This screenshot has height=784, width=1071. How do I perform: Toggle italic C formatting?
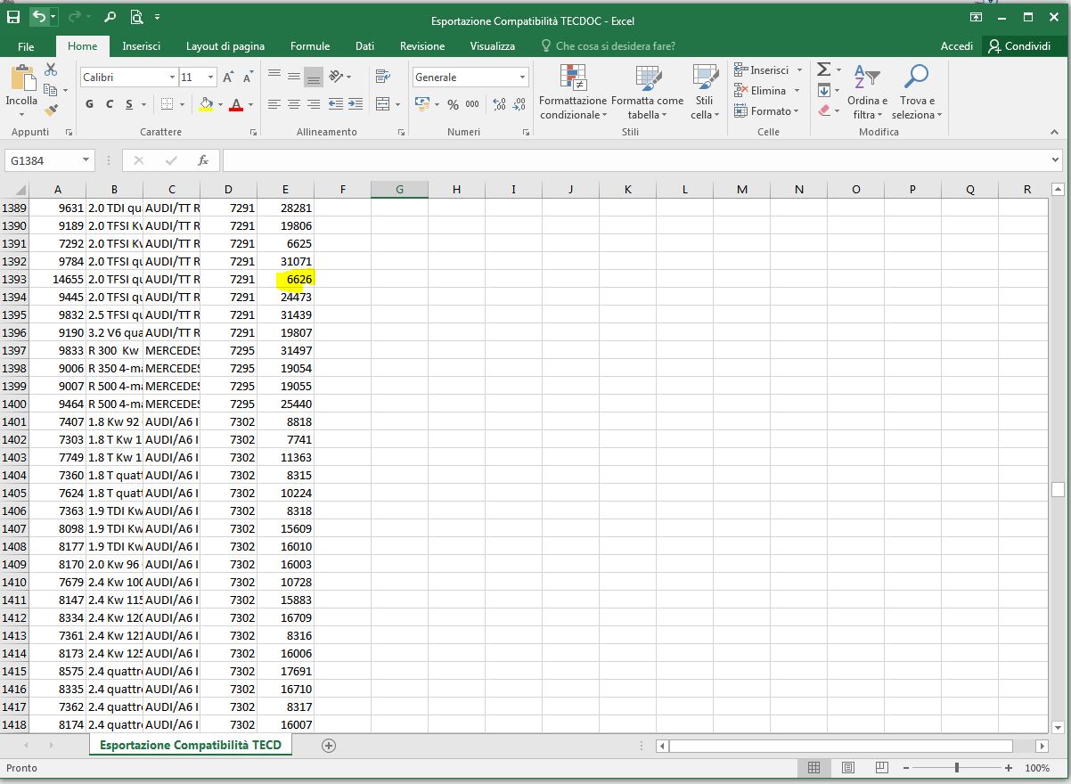(110, 104)
